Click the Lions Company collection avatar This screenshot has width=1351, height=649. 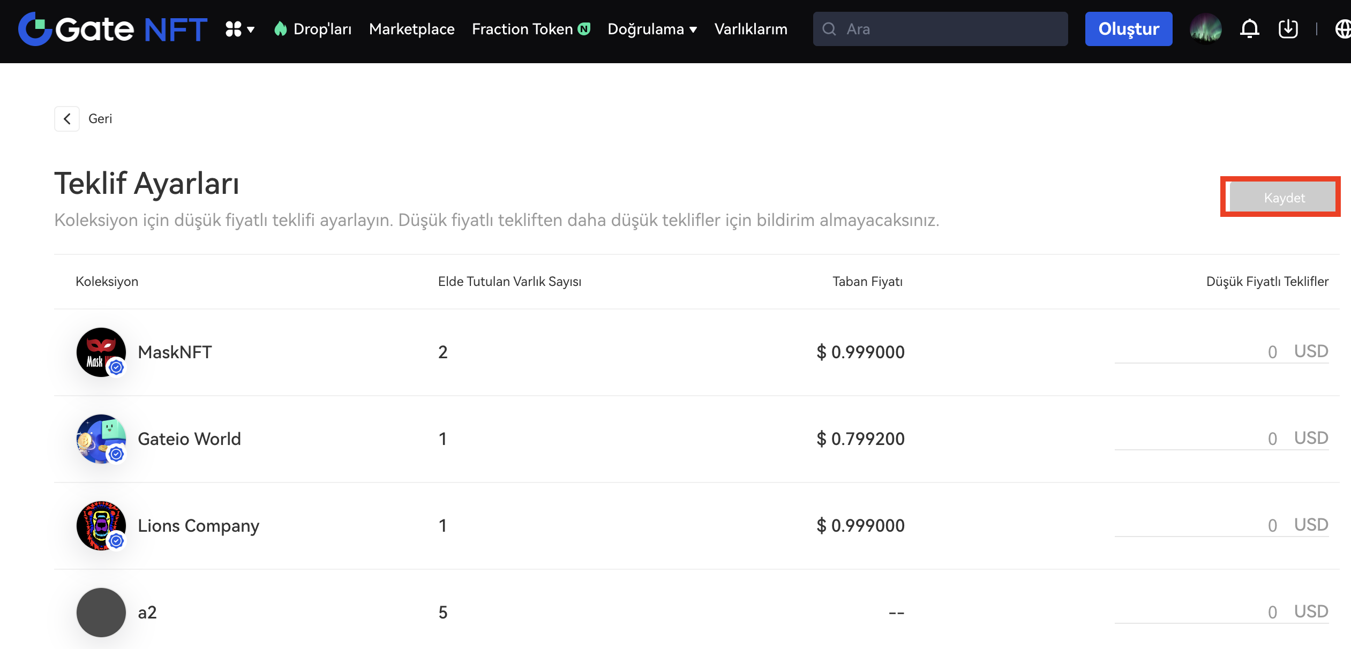tap(101, 526)
